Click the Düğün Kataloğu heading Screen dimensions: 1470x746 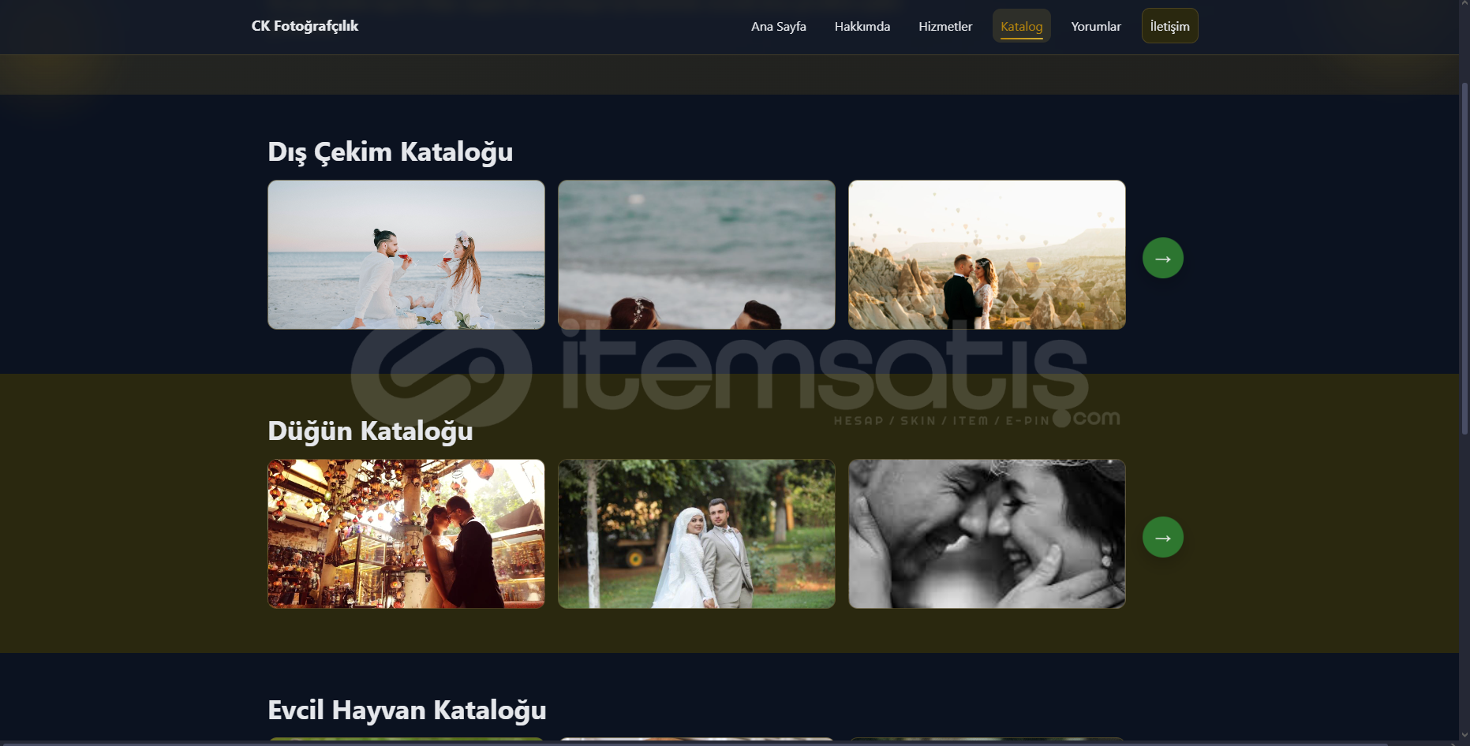coord(370,431)
